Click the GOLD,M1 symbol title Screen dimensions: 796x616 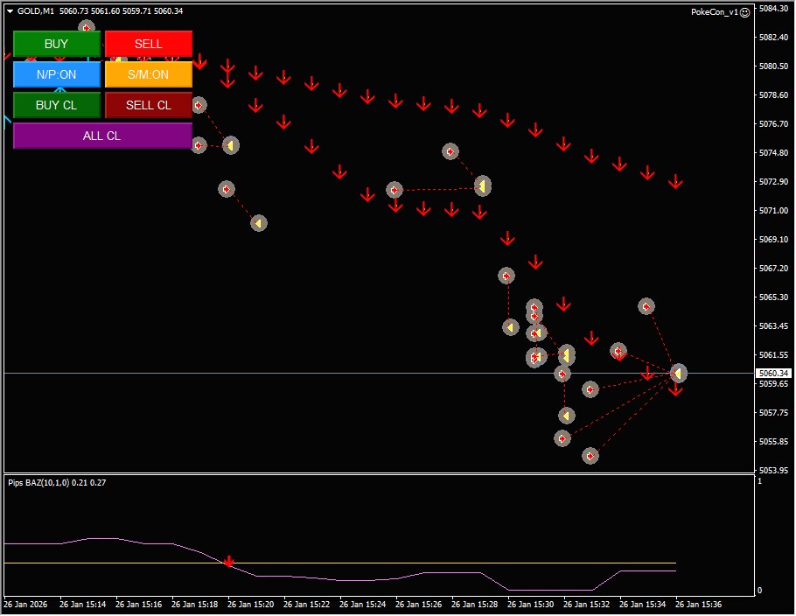point(36,11)
